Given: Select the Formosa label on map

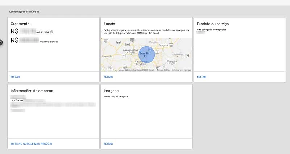Looking at the screenshot, I should [x=163, y=45].
